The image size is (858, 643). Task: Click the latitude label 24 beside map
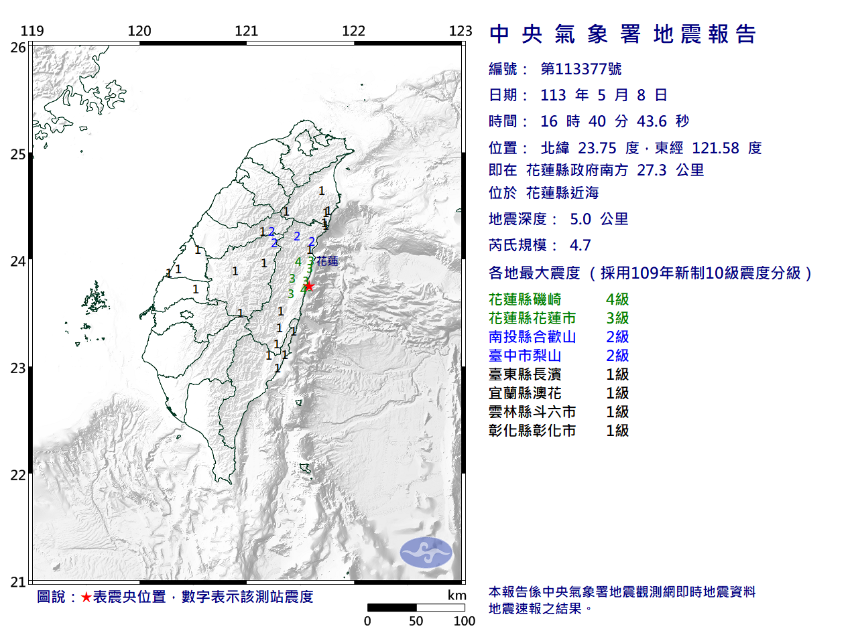point(18,261)
